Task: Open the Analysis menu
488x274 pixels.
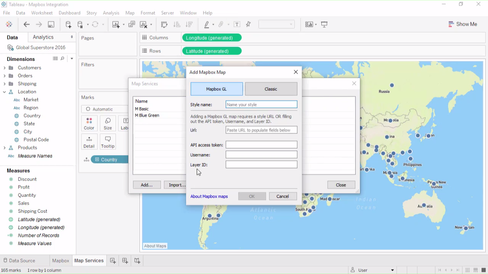Action: 111,13
